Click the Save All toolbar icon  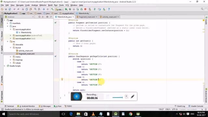coord(6,9)
